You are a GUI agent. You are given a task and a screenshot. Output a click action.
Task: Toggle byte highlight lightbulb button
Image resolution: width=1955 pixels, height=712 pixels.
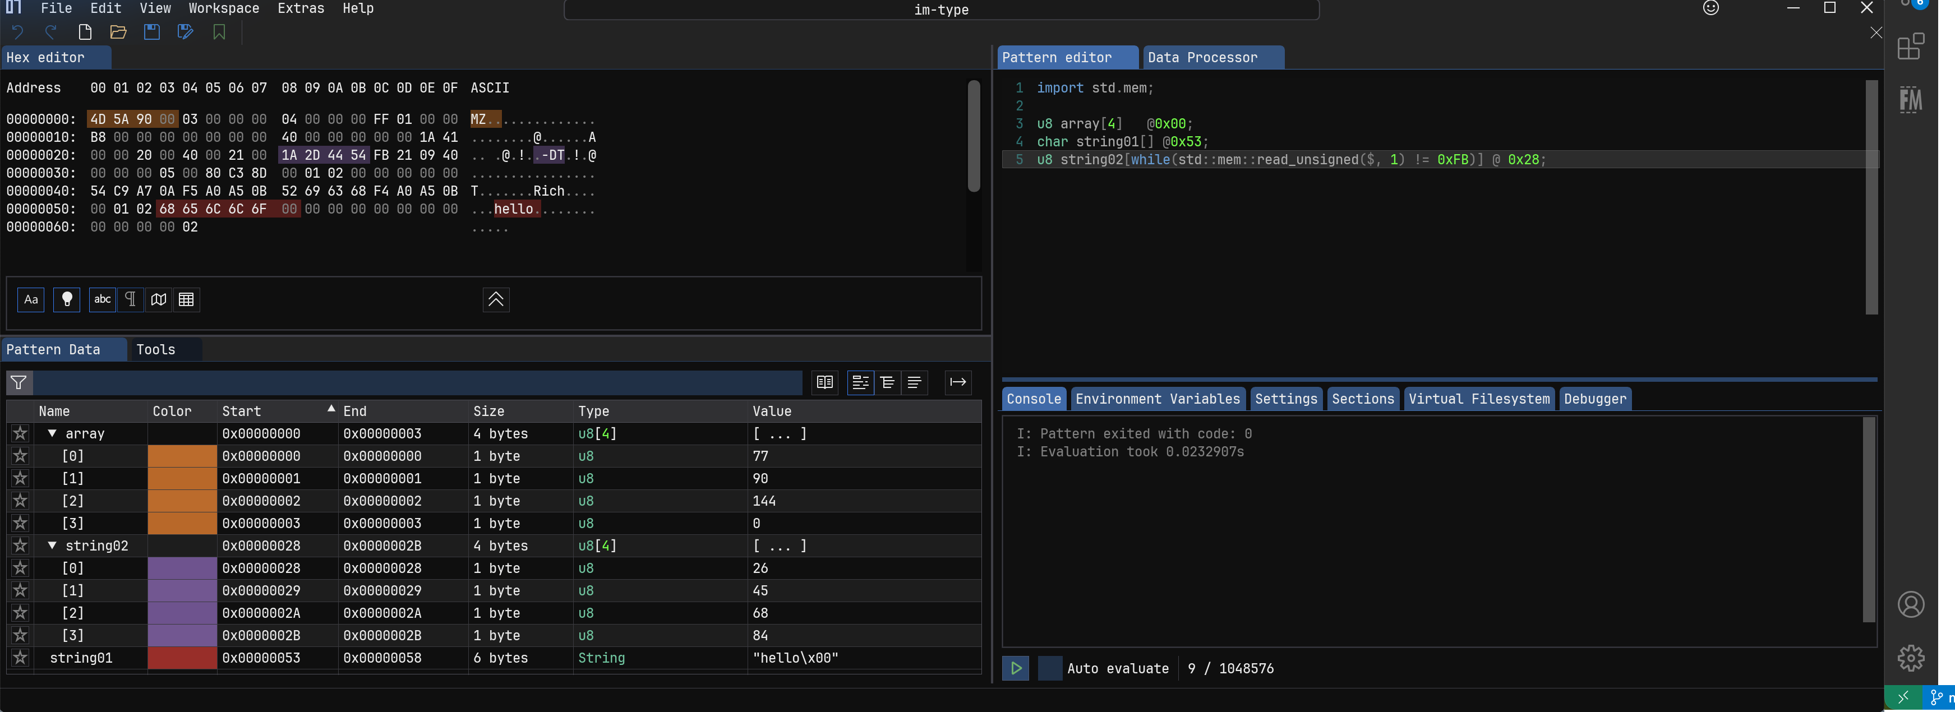pos(67,299)
